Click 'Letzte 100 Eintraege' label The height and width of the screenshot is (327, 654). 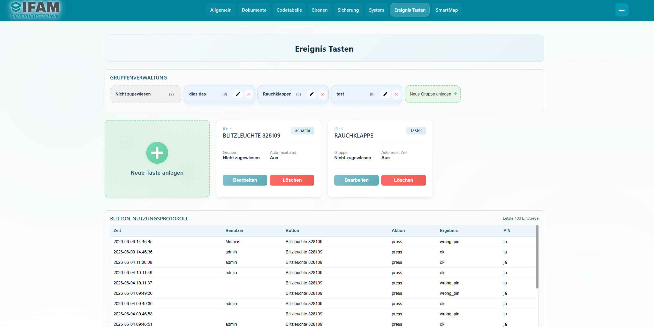(x=521, y=218)
